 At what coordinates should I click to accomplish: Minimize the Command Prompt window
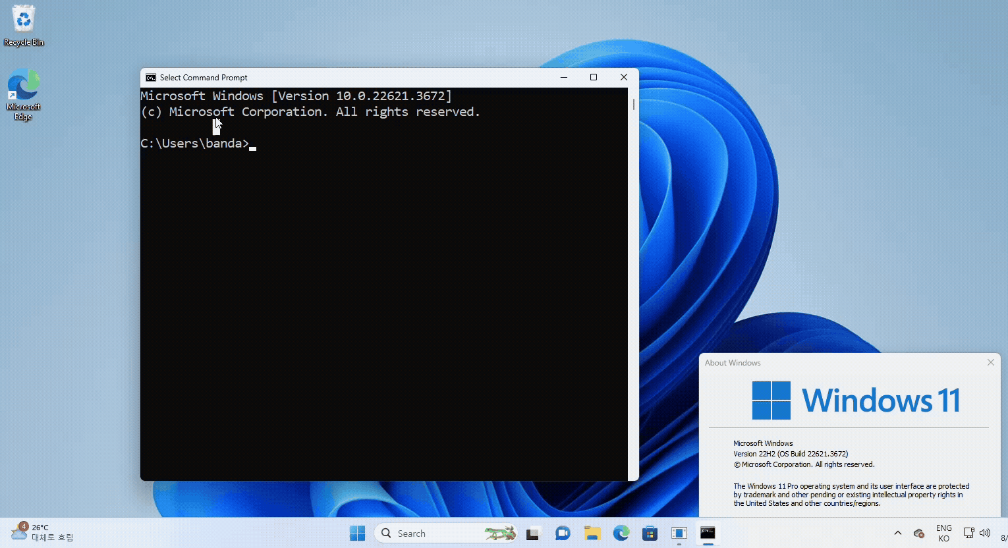[x=564, y=78]
